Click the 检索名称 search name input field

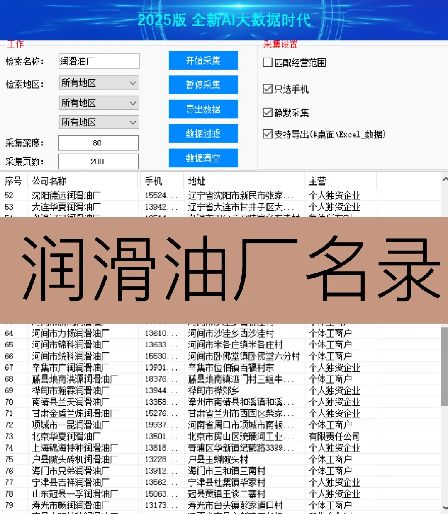point(98,61)
